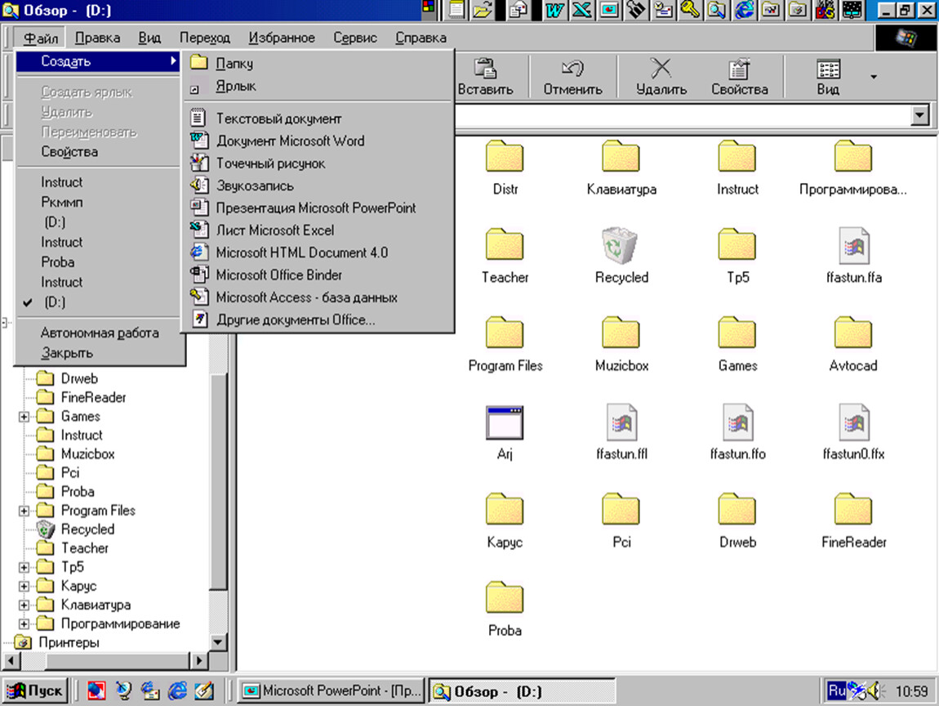Choose Звукозапись in the submenu
939x706 pixels.
point(319,185)
